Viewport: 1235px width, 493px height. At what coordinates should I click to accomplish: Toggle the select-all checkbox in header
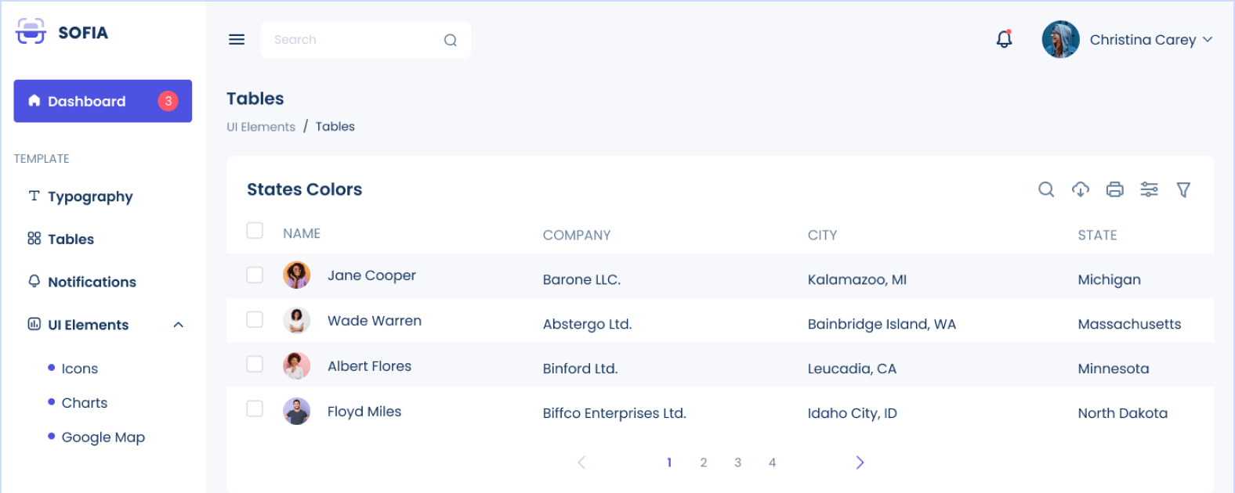click(x=255, y=230)
